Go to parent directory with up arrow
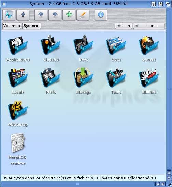 (x=23, y=15)
